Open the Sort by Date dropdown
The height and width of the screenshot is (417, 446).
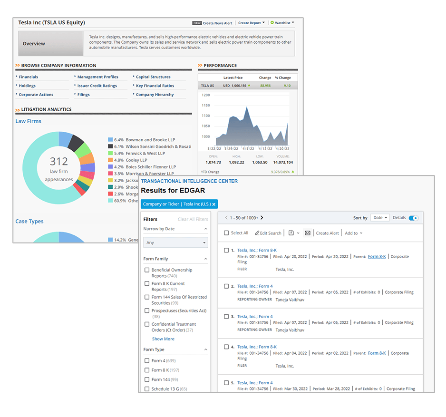[380, 218]
